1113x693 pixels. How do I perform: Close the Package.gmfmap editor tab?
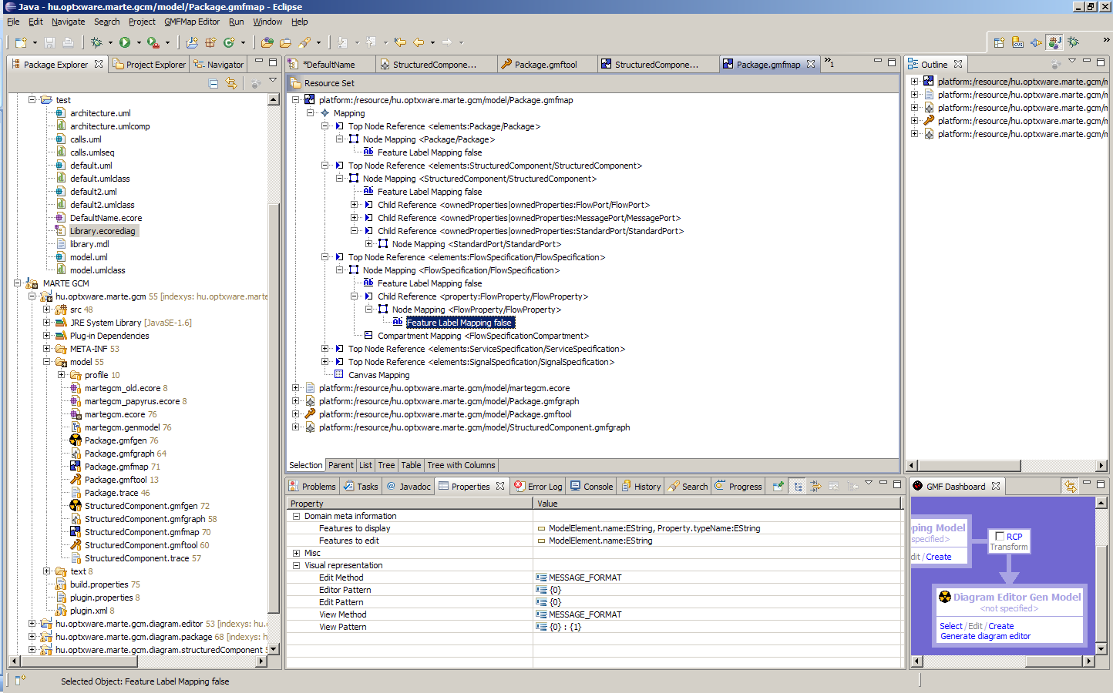[x=811, y=64]
